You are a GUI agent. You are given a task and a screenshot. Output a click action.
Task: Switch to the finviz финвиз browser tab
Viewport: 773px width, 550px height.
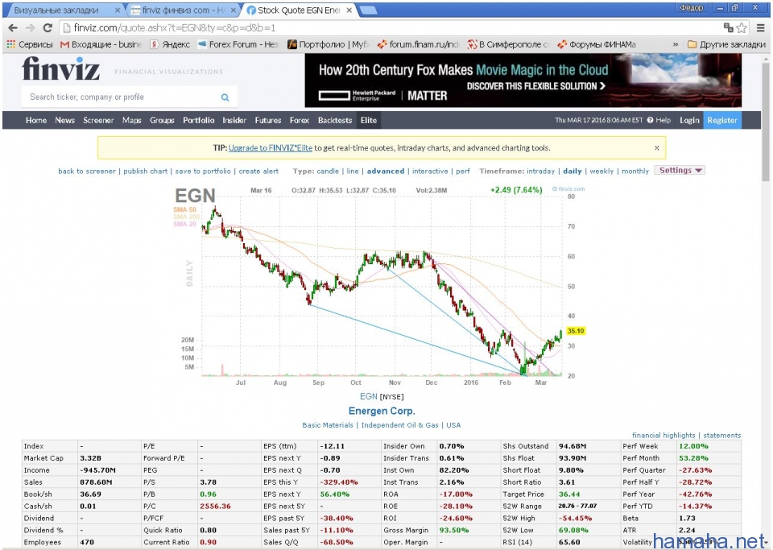pos(182,10)
